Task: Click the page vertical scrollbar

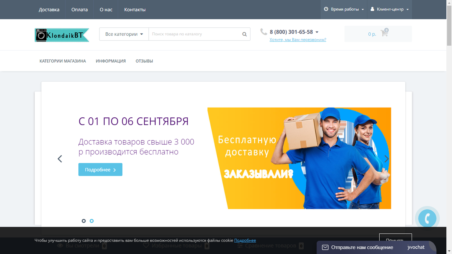Action: [x=449, y=127]
